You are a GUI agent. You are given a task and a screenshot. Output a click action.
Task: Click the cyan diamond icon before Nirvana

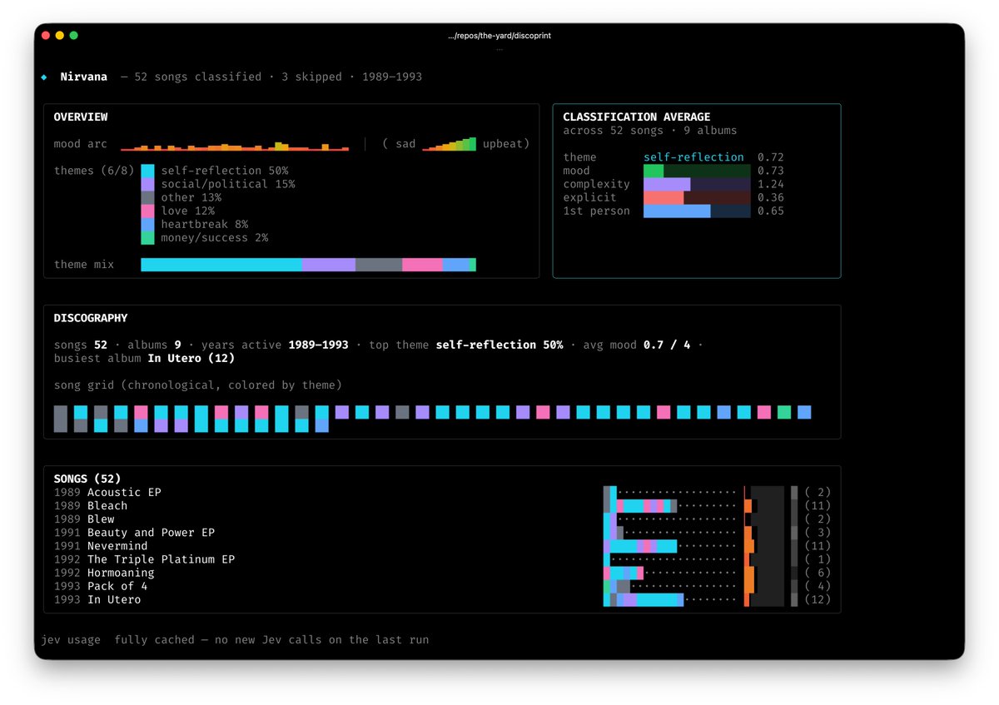pyautogui.click(x=44, y=77)
